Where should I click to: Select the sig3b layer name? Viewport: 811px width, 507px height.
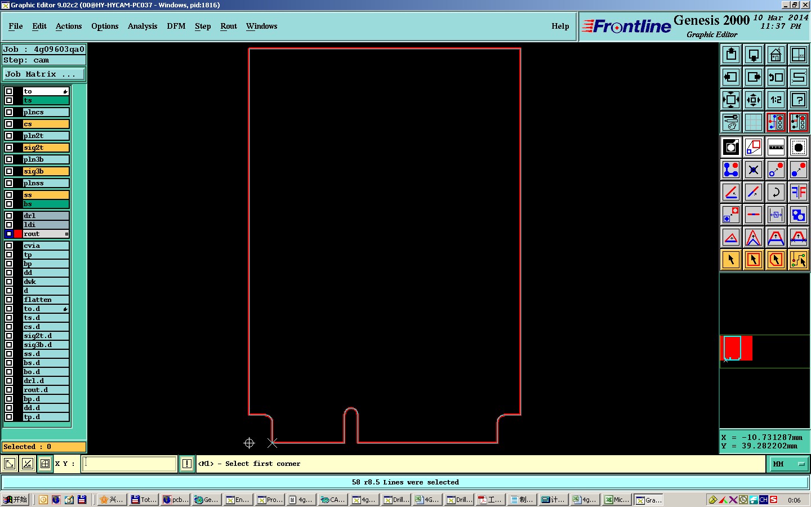click(x=46, y=171)
